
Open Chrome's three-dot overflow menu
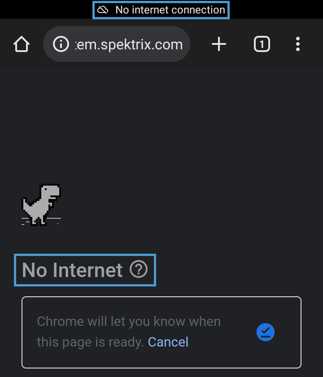[298, 44]
